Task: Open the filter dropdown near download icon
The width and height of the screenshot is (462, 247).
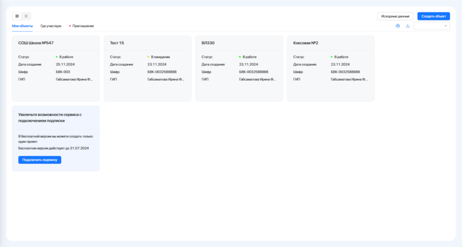Action: click(432, 26)
